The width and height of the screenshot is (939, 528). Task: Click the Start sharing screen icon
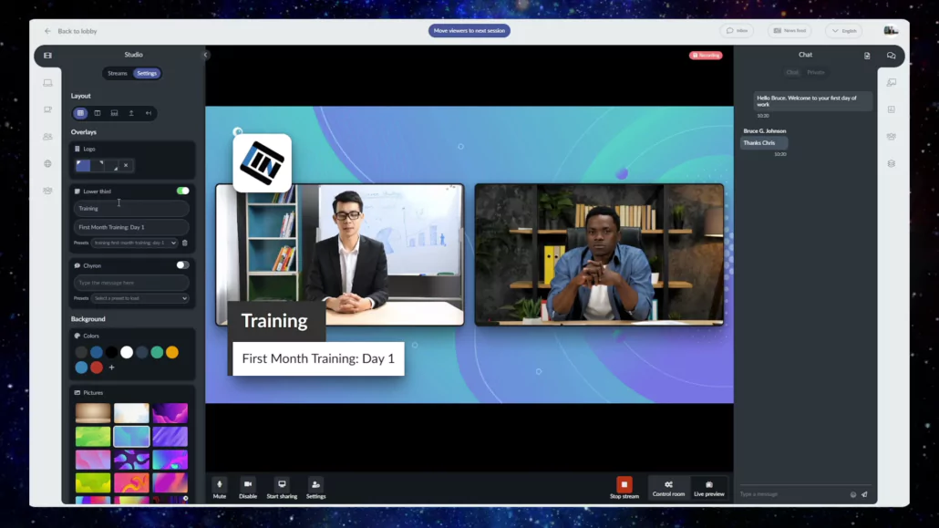click(282, 487)
